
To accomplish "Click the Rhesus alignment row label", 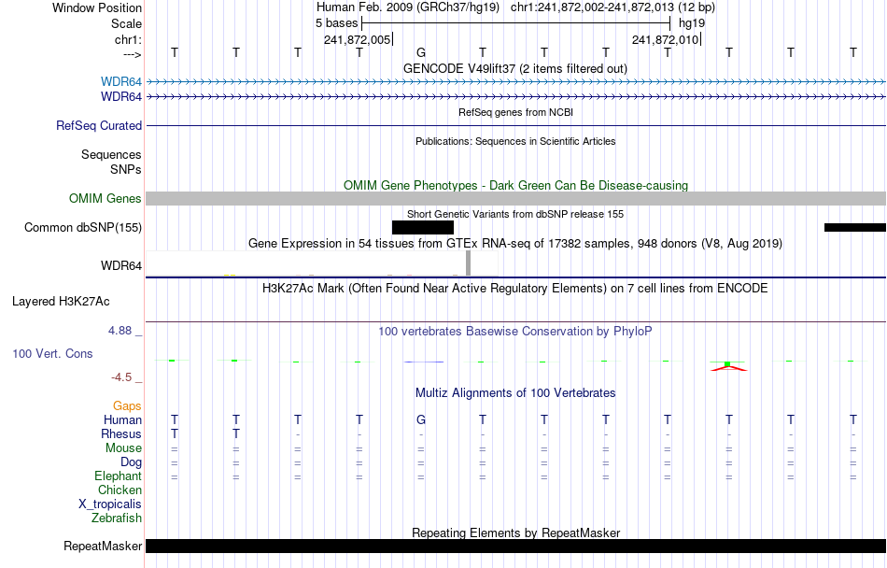I will pyautogui.click(x=121, y=433).
